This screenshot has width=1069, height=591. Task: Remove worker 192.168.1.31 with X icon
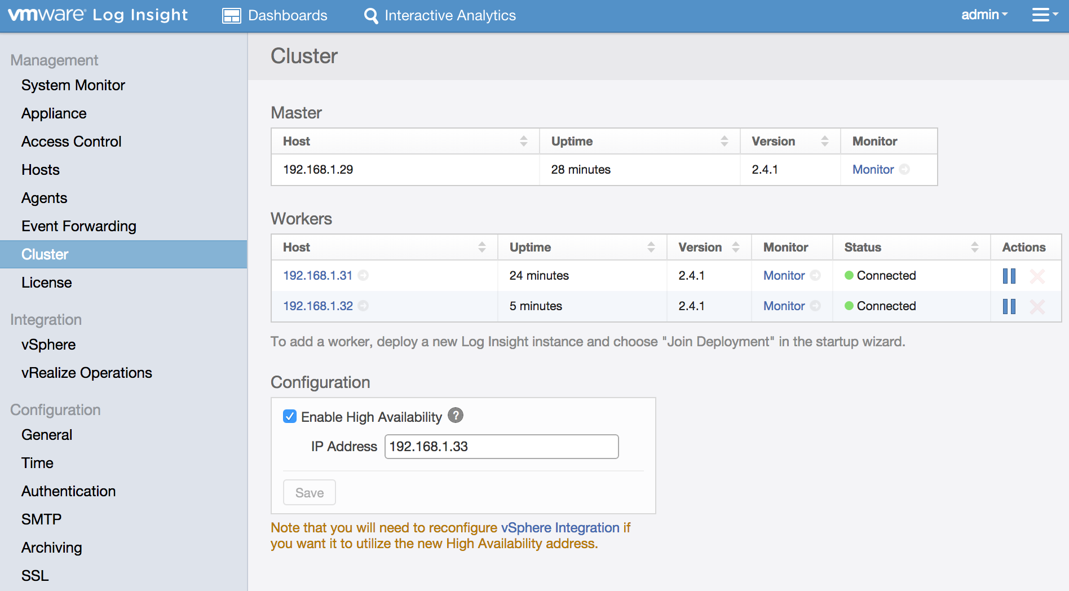[x=1037, y=276]
